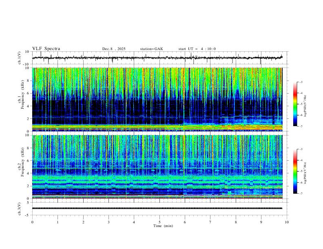Click the time-axis tick label "10"
The height and width of the screenshot is (249, 323).
pos(287,222)
